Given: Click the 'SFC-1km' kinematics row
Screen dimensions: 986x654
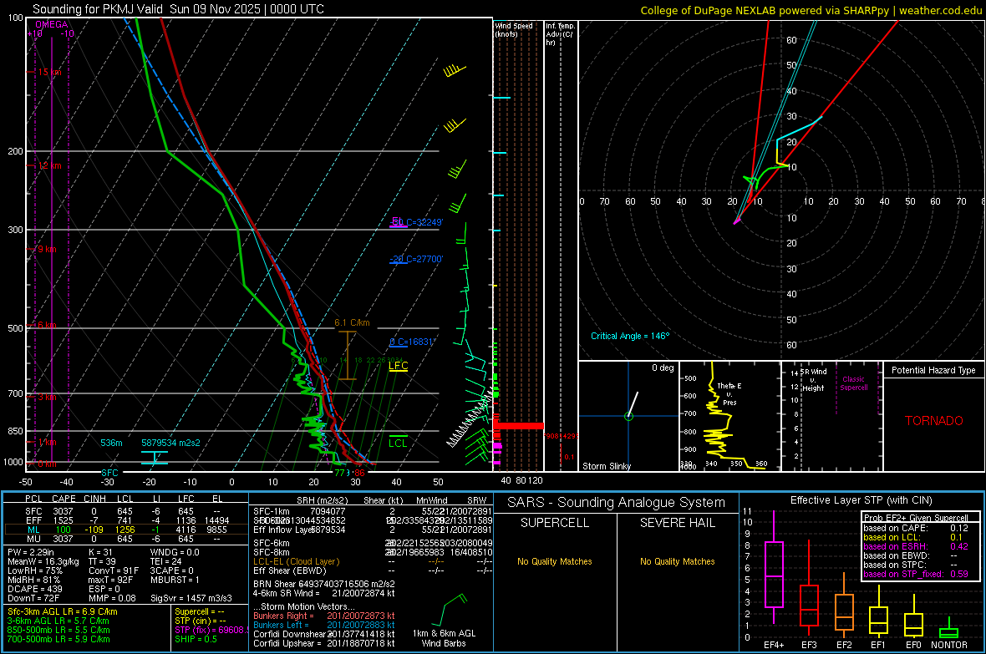Looking at the screenshot, I should click(x=373, y=511).
